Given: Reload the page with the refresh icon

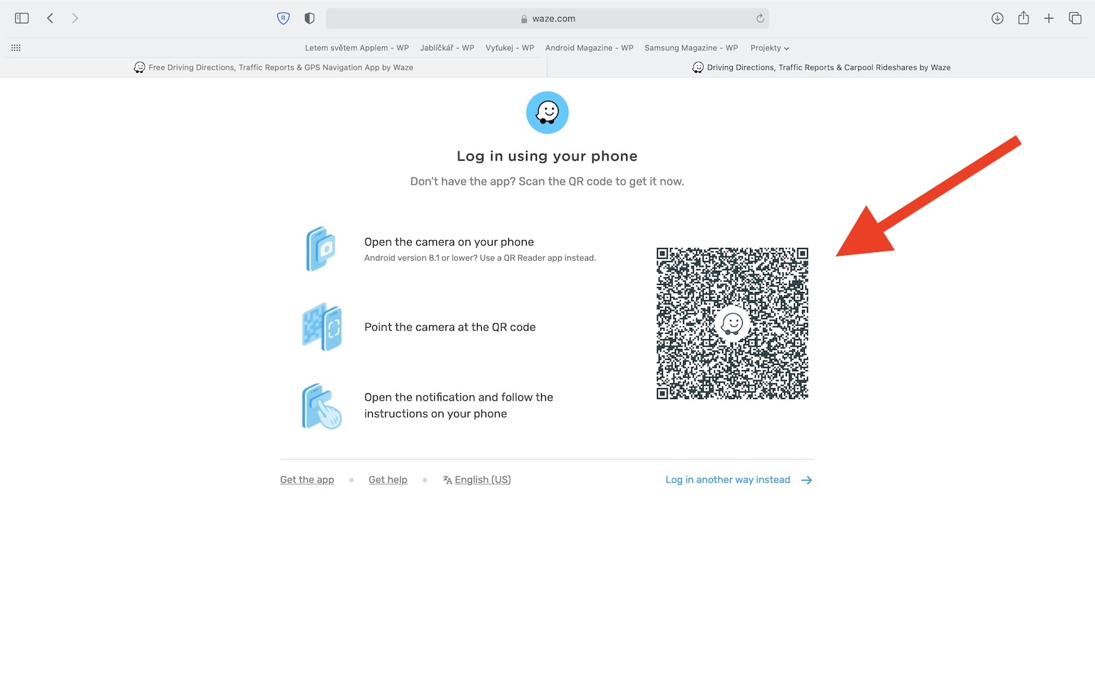Looking at the screenshot, I should [x=760, y=19].
